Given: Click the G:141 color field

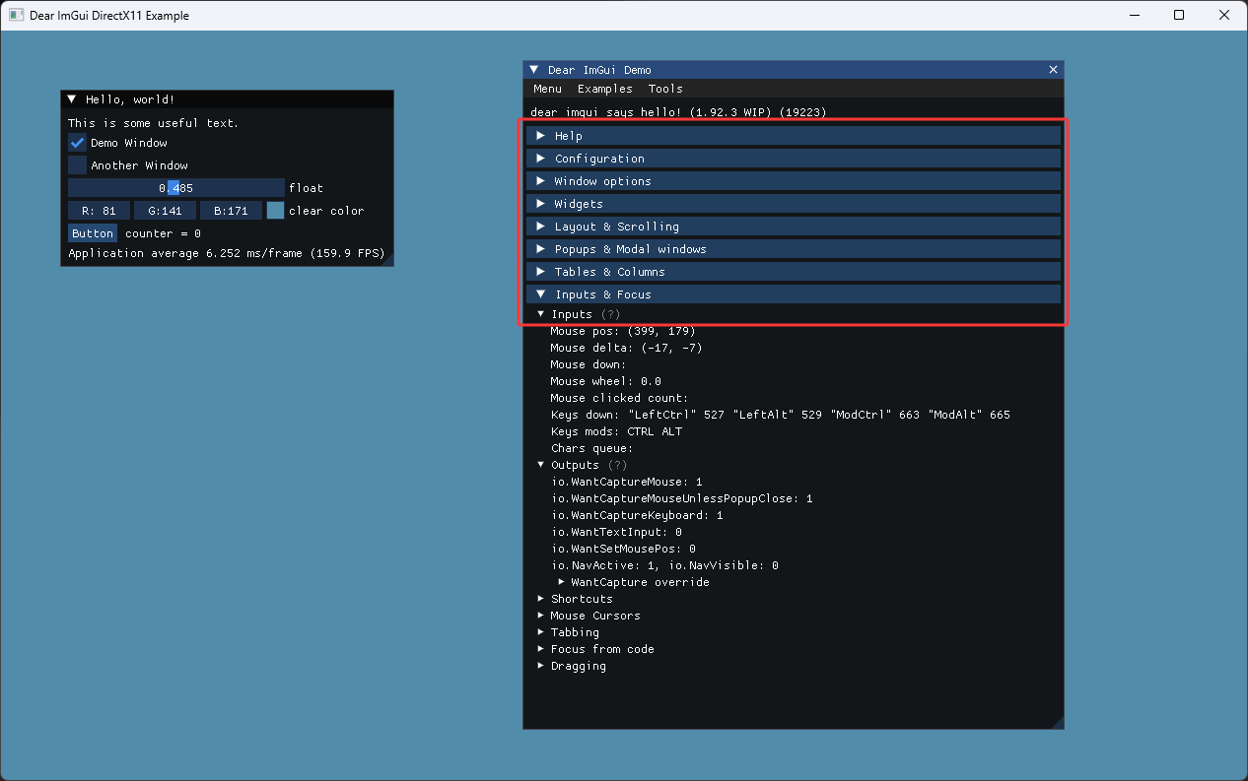Looking at the screenshot, I should [165, 211].
